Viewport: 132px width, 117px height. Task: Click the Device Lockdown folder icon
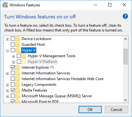[x=17, y=39]
